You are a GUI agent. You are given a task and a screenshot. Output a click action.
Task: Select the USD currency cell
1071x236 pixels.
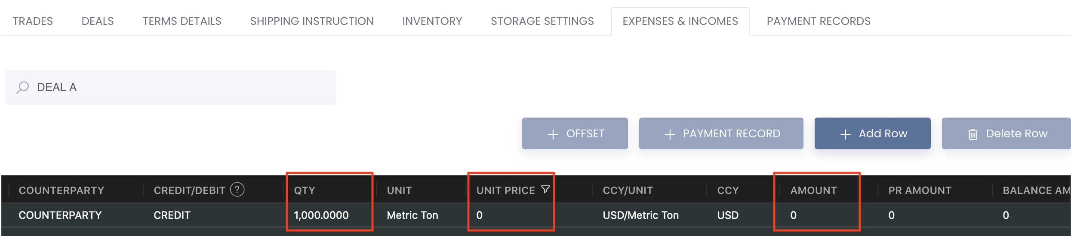pyautogui.click(x=728, y=215)
